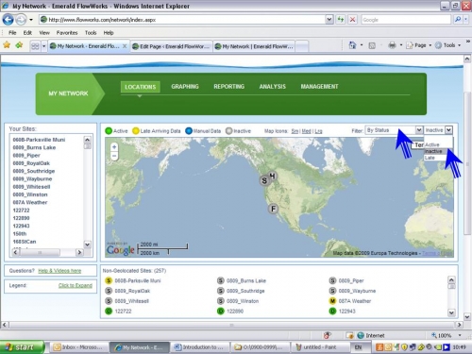Open the Quick Tabs icon
The height and width of the screenshot is (354, 472).
(x=35, y=46)
